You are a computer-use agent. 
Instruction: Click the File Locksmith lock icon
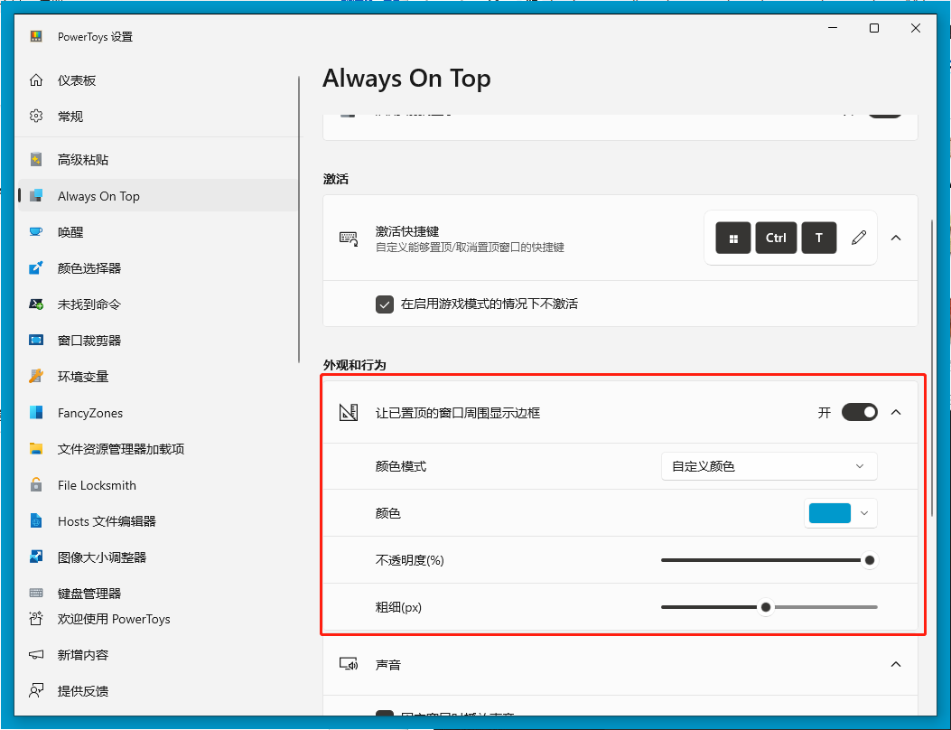36,485
